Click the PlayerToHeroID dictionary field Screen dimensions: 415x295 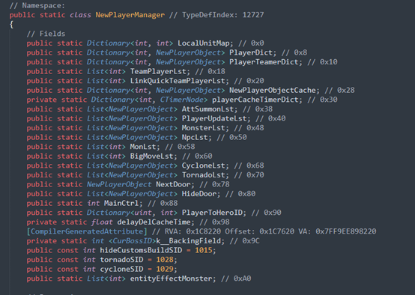coord(212,213)
